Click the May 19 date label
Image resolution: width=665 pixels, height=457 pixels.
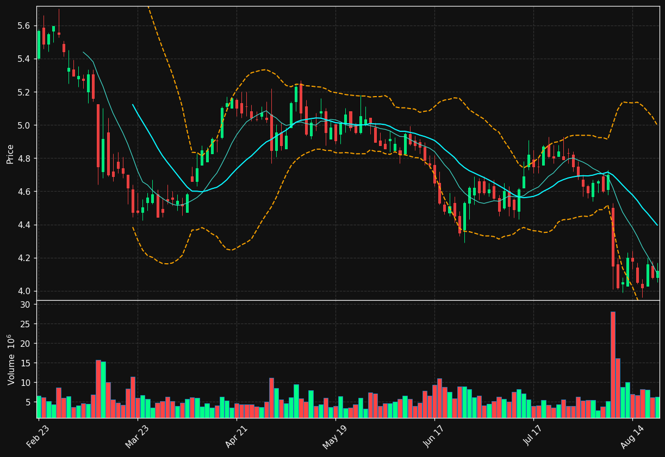point(335,436)
